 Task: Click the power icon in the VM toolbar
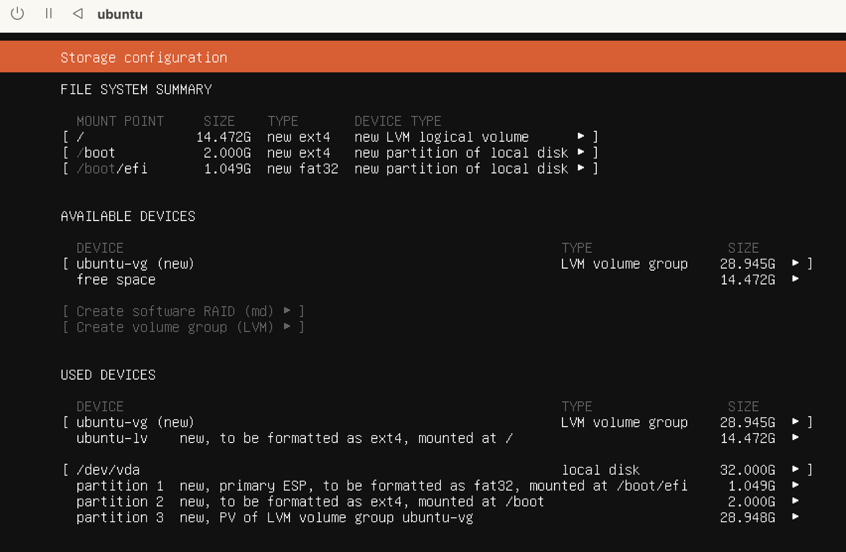(17, 14)
